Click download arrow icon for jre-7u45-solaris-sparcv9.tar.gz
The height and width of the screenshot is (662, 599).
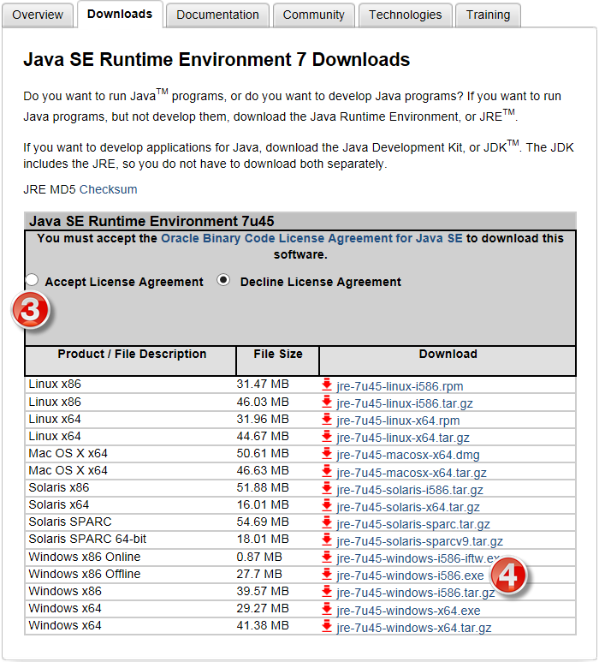click(x=327, y=540)
